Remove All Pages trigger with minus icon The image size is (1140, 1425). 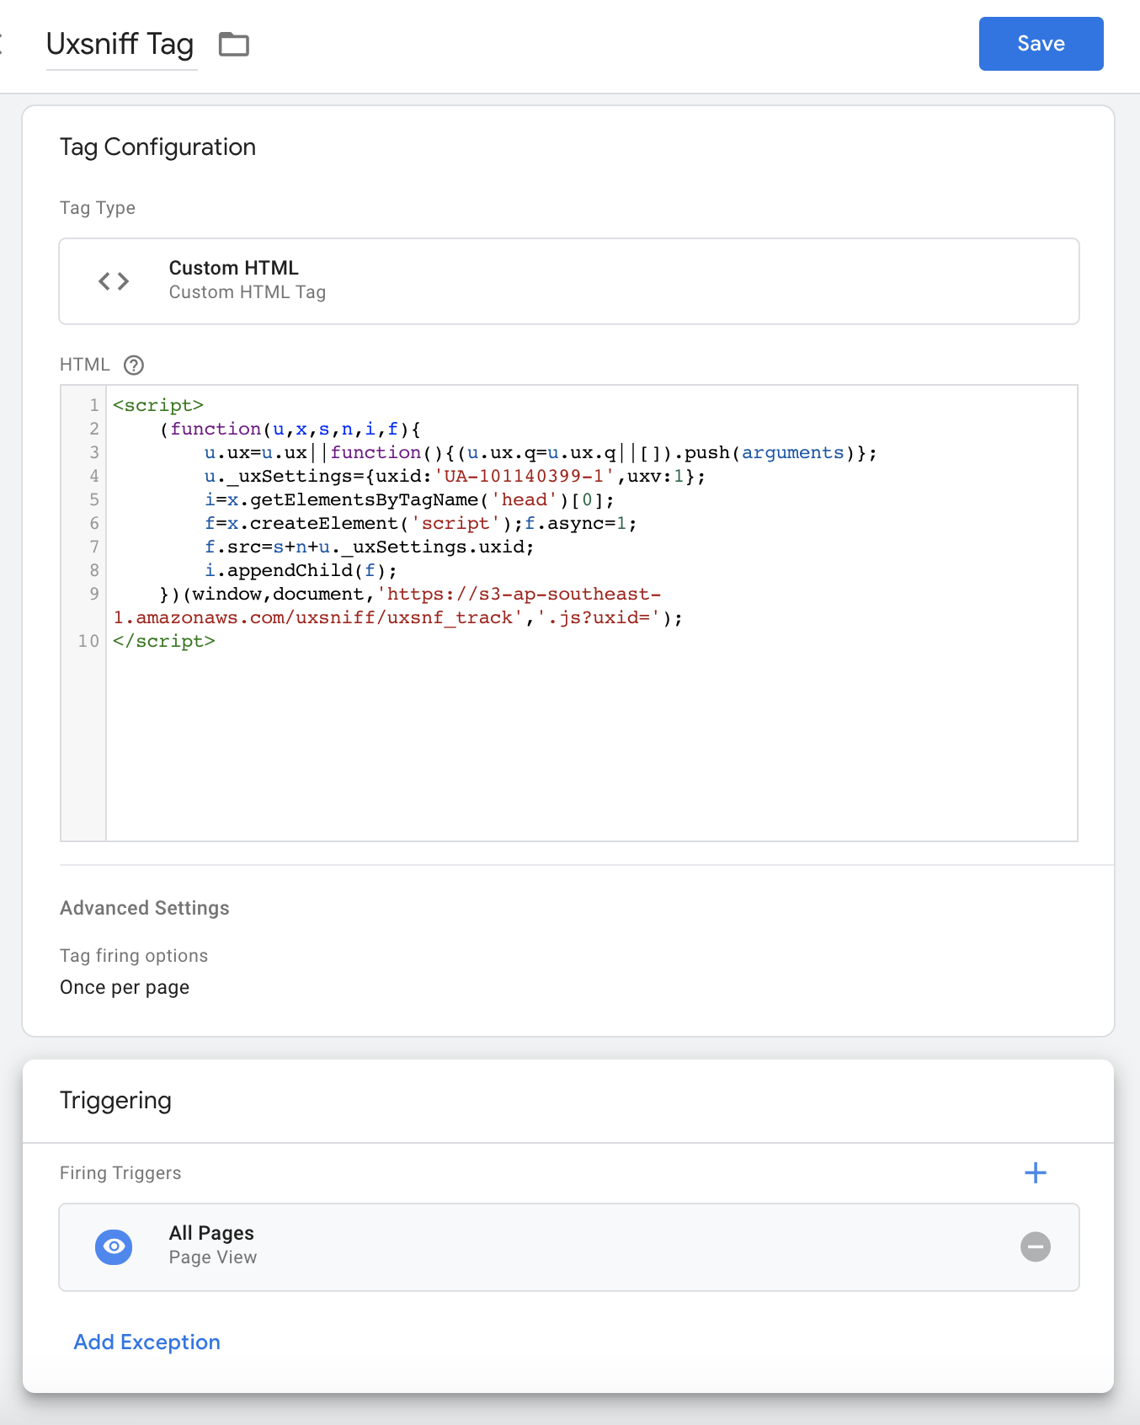[1036, 1246]
